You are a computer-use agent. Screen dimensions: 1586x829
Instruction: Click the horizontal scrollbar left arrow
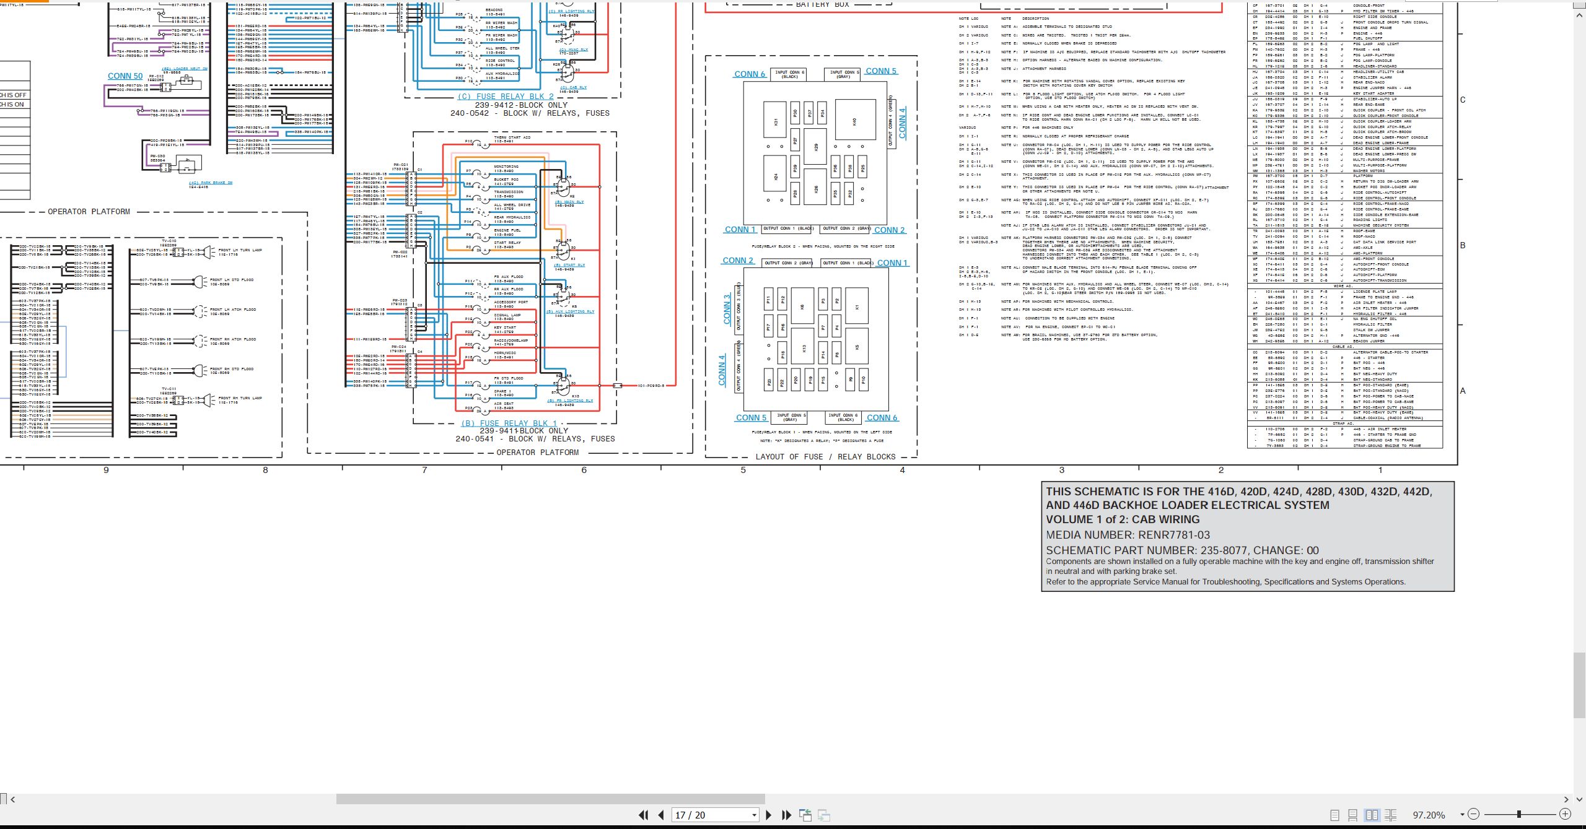(x=13, y=799)
